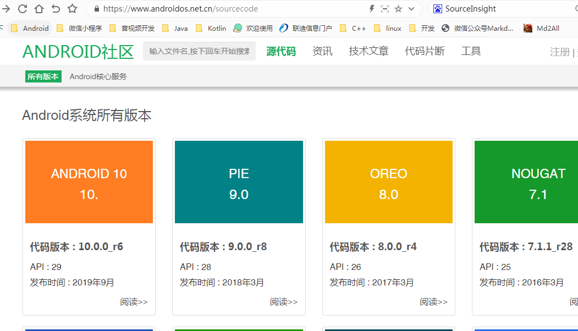Click the lightning bolt extension icon

(372, 9)
